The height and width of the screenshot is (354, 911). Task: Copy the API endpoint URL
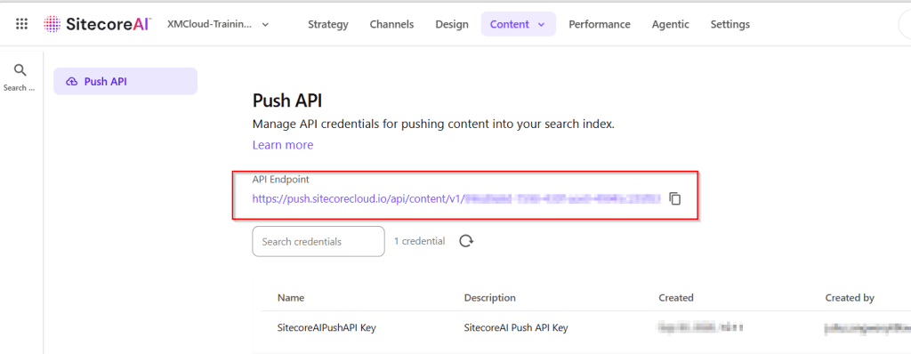(x=674, y=199)
